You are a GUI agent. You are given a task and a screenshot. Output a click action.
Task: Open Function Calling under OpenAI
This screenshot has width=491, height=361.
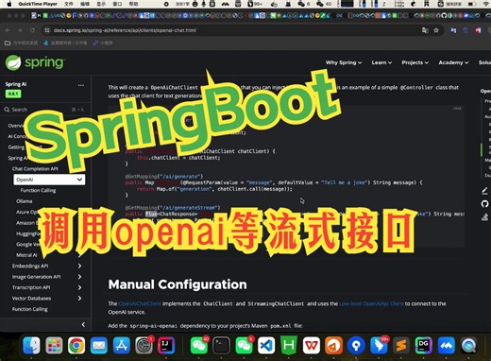38,190
